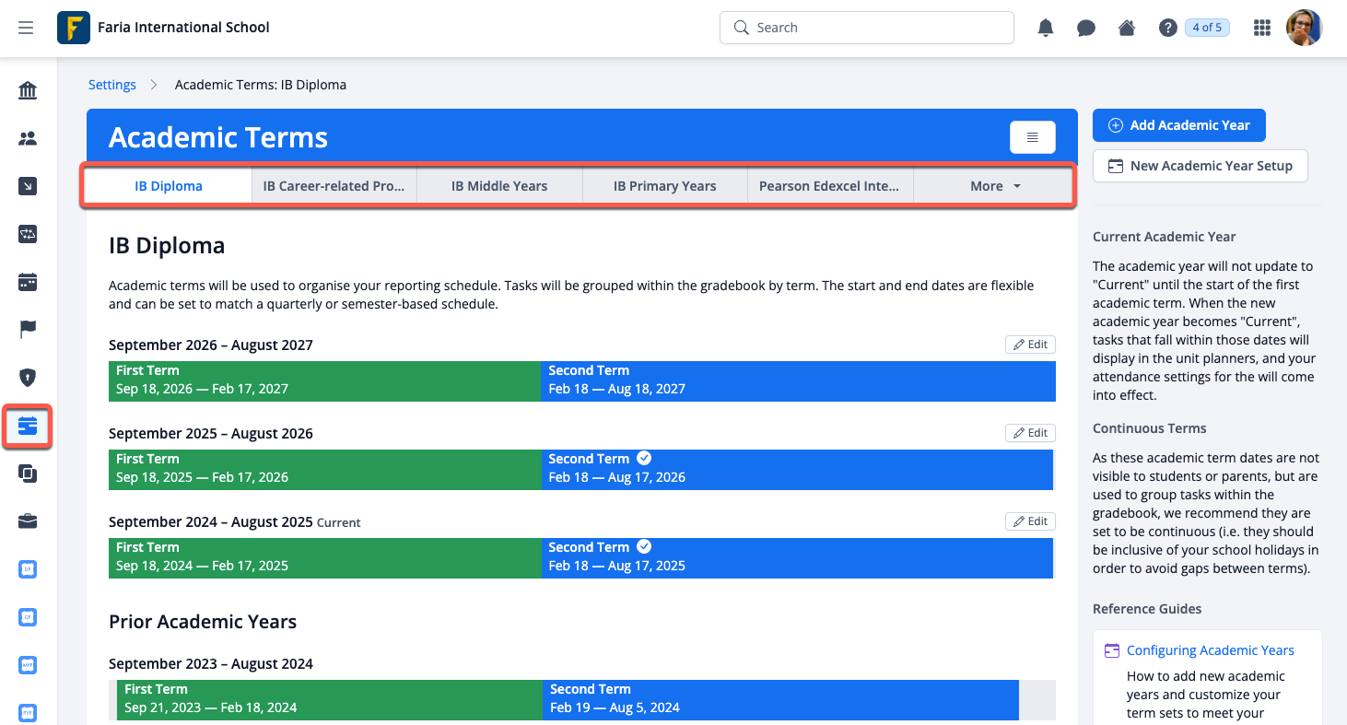Viewport: 1347px width, 725px height.
Task: Select the IB Diploma tab
Action: pos(169,186)
